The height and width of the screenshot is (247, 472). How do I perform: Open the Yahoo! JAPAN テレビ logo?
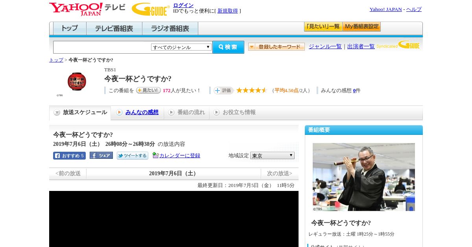(87, 9)
